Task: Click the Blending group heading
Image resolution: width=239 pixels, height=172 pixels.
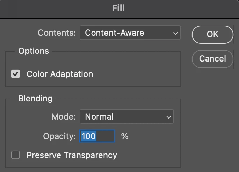Action: click(x=35, y=99)
